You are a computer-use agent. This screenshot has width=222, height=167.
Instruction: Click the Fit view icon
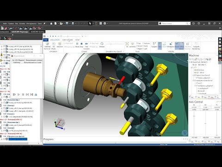pyautogui.click(x=127, y=45)
